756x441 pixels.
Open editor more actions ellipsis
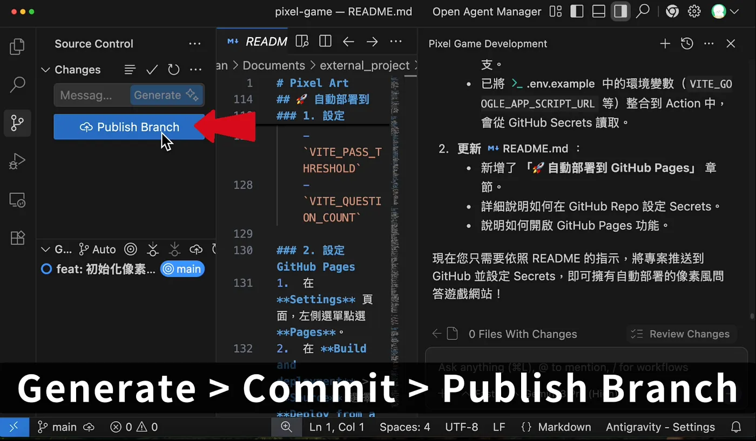click(x=396, y=42)
